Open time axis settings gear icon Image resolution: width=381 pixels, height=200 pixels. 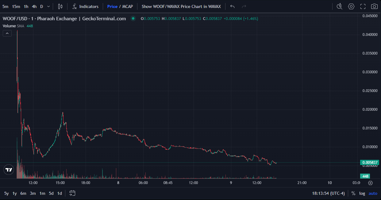tap(370, 183)
